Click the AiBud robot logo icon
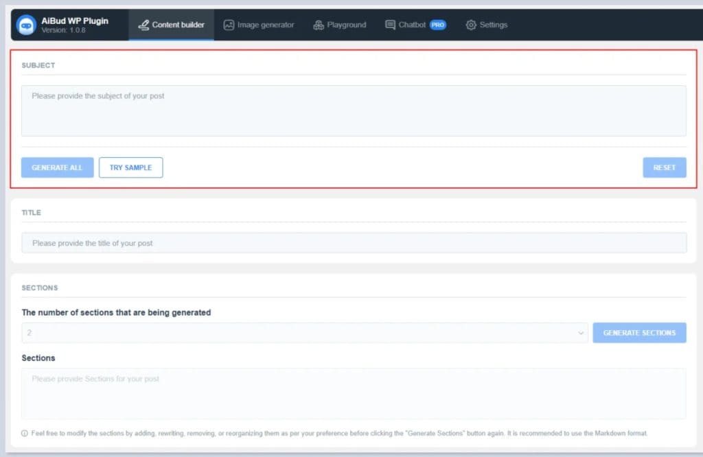The image size is (703, 457). coord(26,25)
